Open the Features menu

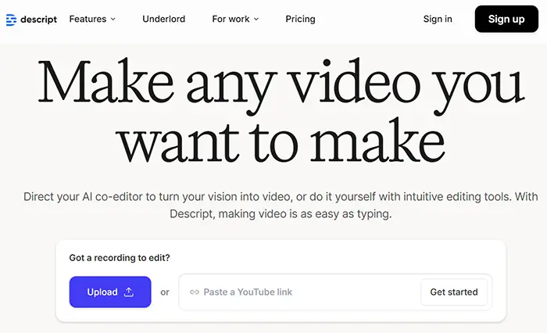coord(88,19)
